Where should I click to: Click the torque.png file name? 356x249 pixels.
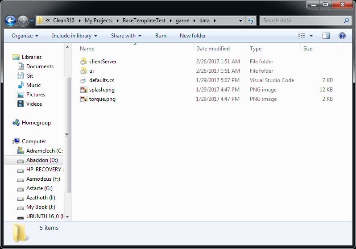(x=102, y=99)
